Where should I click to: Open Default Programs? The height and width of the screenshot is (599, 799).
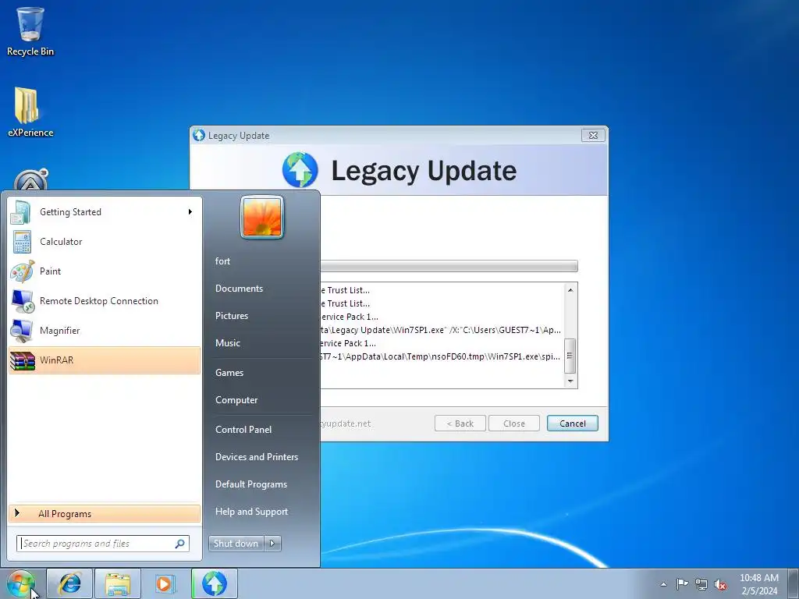[251, 484]
